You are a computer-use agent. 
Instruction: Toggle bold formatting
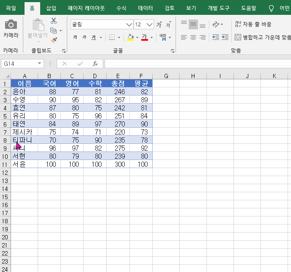pos(75,37)
